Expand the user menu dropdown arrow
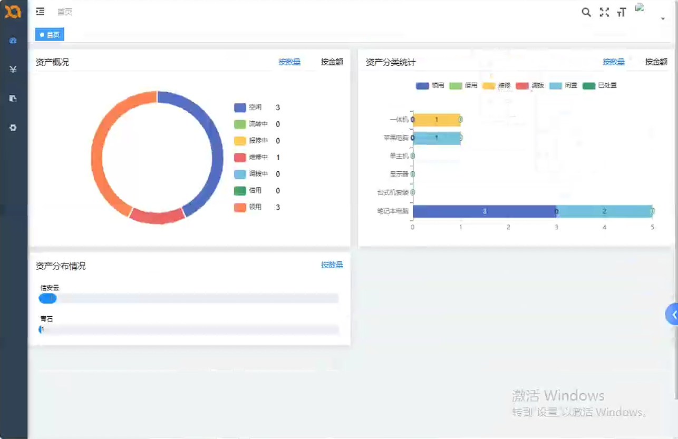 [663, 19]
